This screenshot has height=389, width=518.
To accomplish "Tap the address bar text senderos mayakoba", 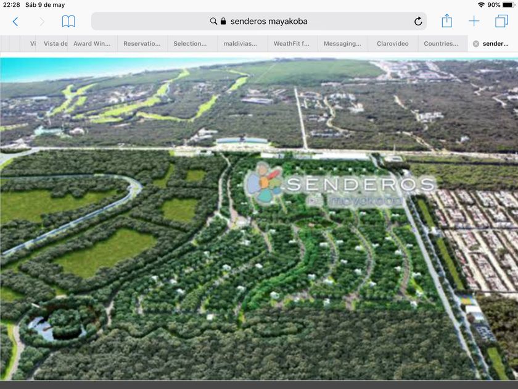I will point(269,22).
